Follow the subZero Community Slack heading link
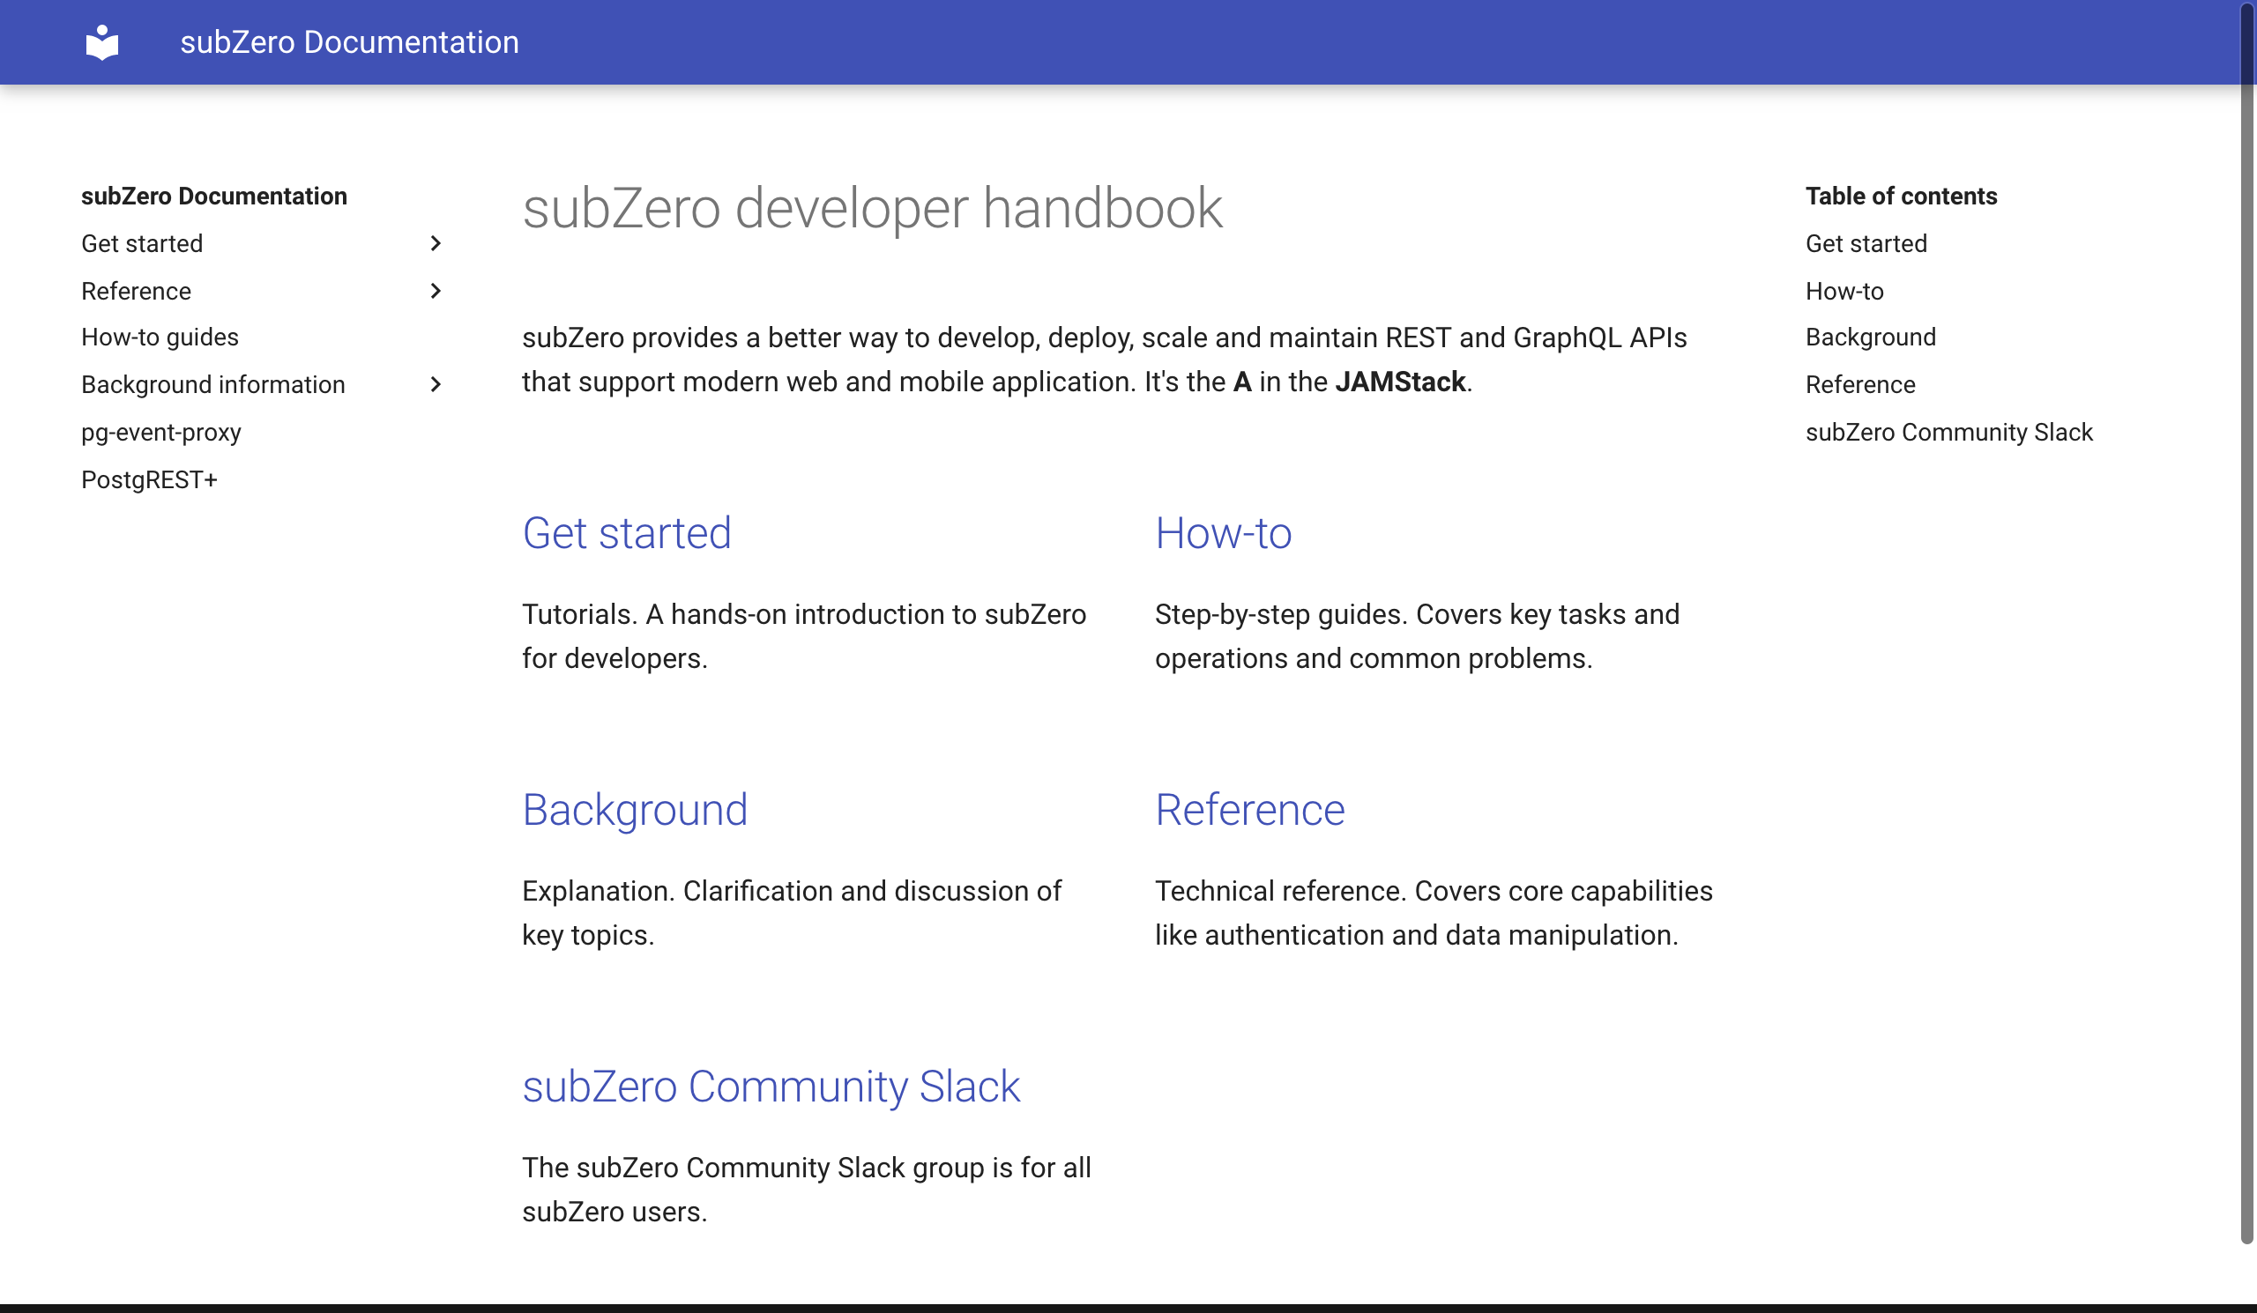The image size is (2257, 1313). [771, 1087]
